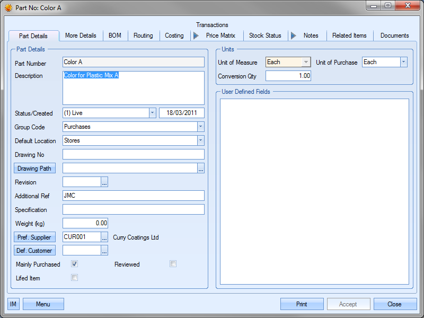Click the Menu button

point(43,304)
